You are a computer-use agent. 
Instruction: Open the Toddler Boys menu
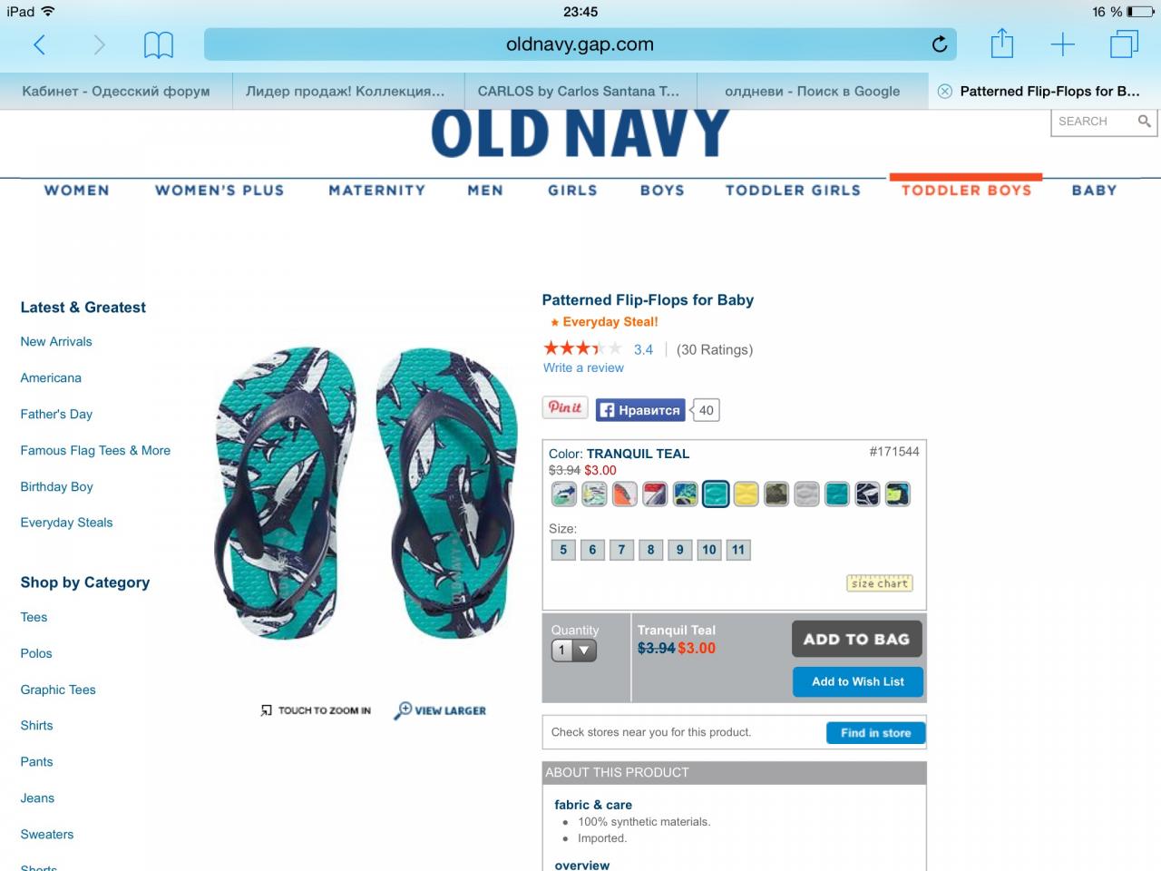966,191
